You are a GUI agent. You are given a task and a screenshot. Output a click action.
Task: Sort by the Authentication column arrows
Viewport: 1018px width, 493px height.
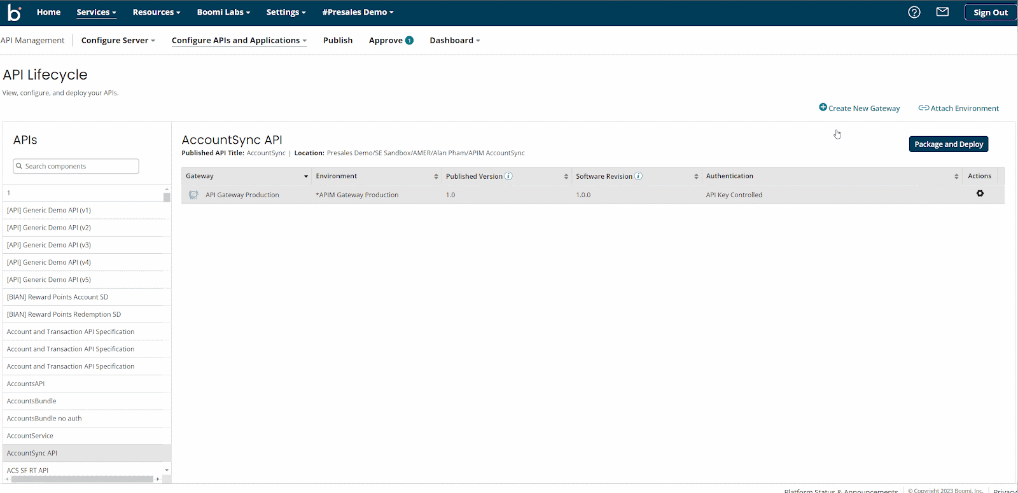point(956,176)
